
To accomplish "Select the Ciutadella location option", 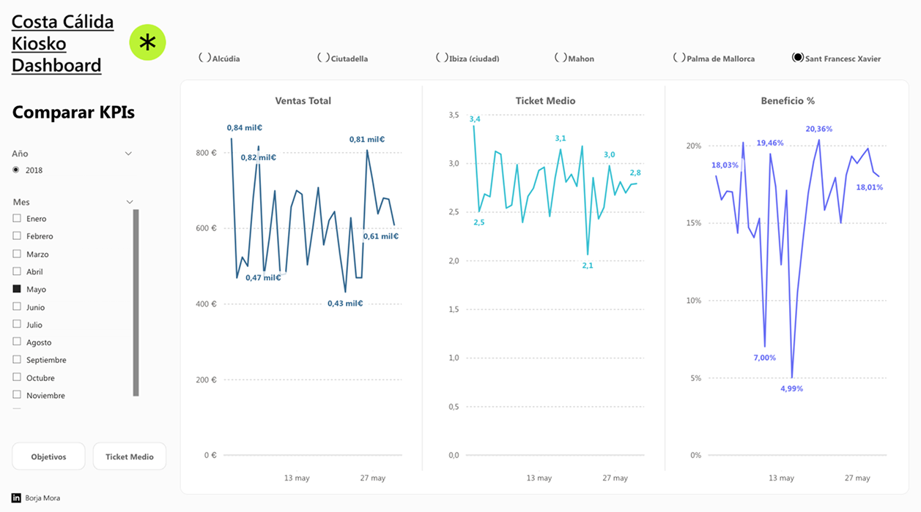I will (323, 58).
